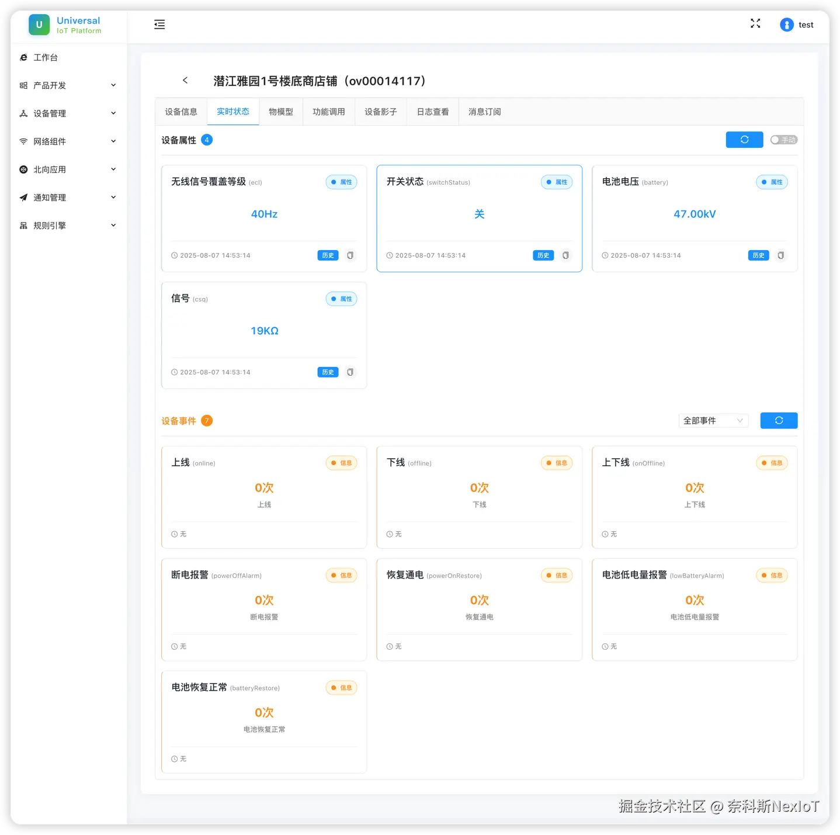This screenshot has height=835, width=840.
Task: Expand the 网络组件 sidebar menu
Action: 50,141
